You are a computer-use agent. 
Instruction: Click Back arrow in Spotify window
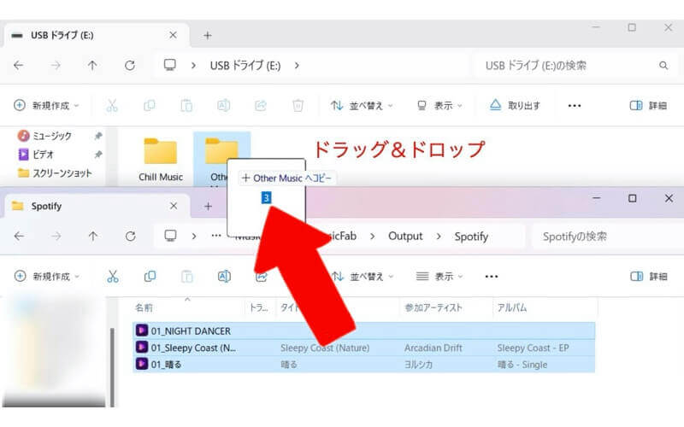coord(19,237)
